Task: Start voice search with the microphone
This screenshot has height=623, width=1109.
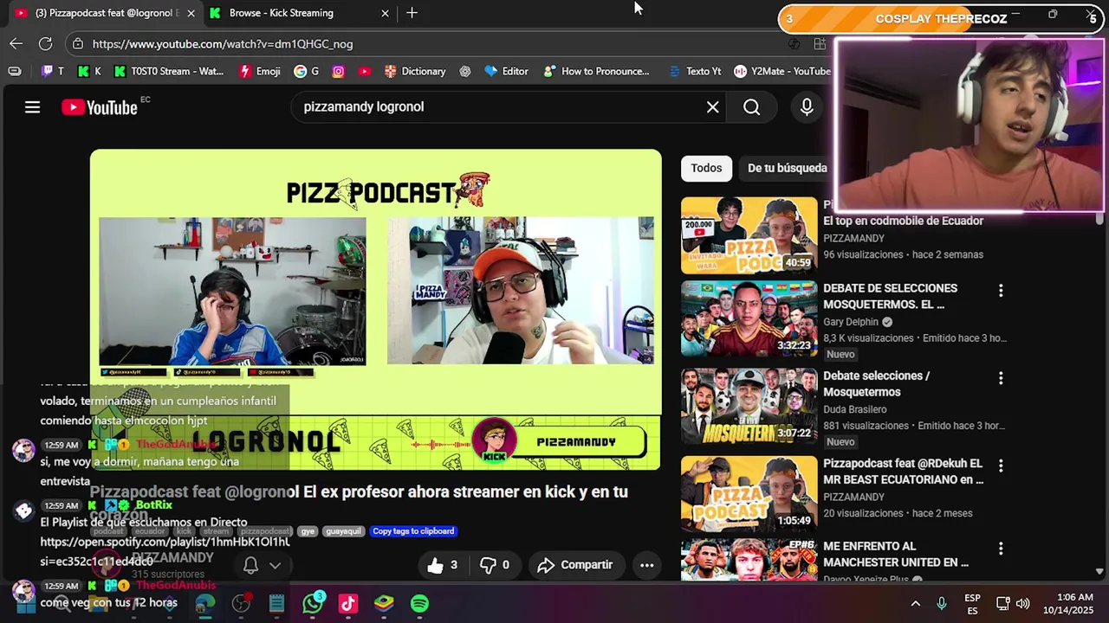Action: click(807, 107)
